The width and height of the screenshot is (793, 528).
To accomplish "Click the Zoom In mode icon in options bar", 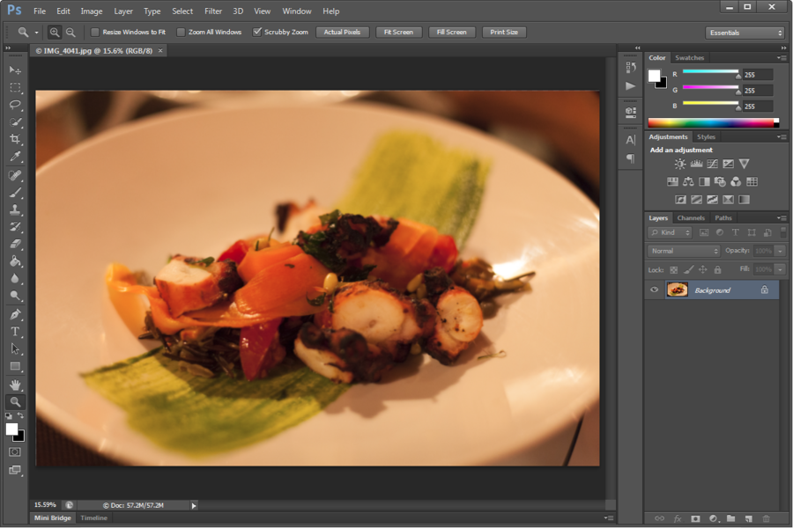I will click(54, 33).
